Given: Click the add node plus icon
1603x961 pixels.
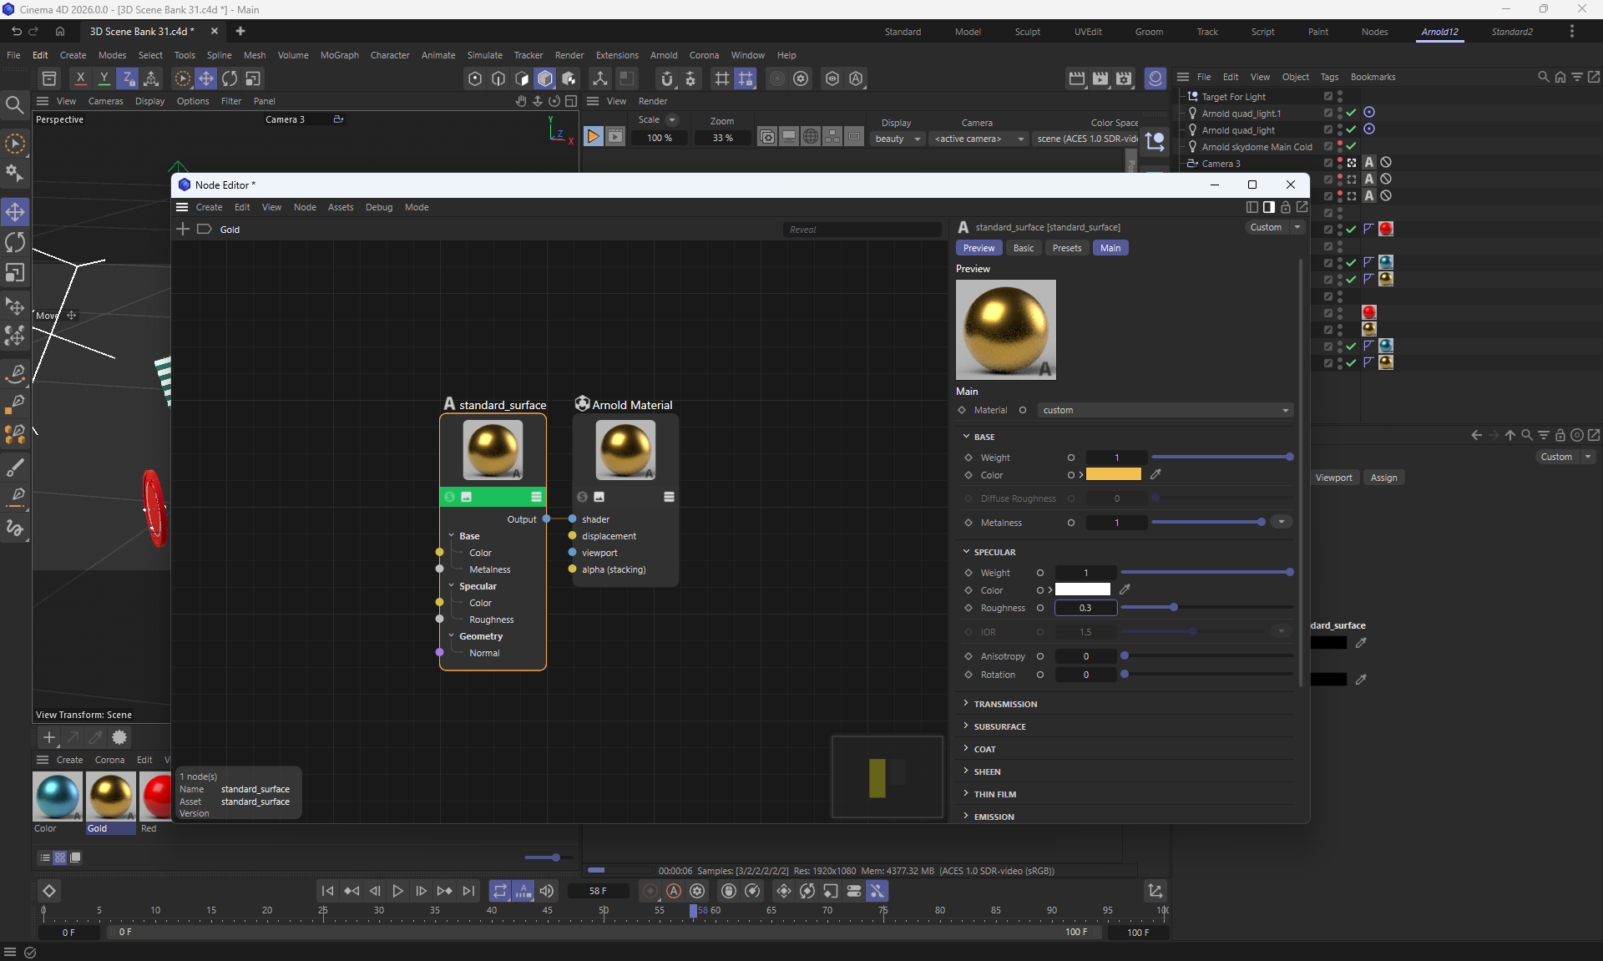Looking at the screenshot, I should pos(183,229).
